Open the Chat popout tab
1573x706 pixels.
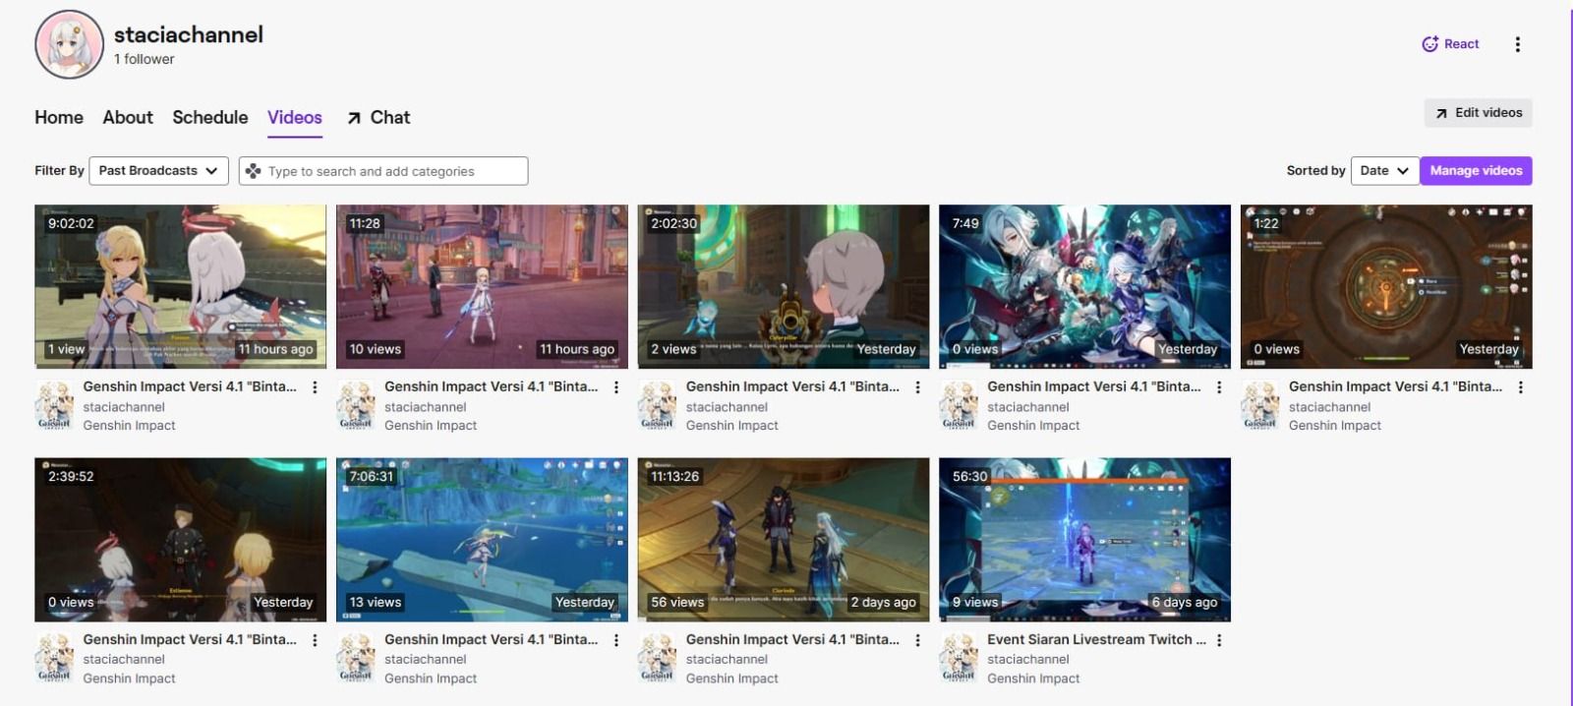point(379,117)
